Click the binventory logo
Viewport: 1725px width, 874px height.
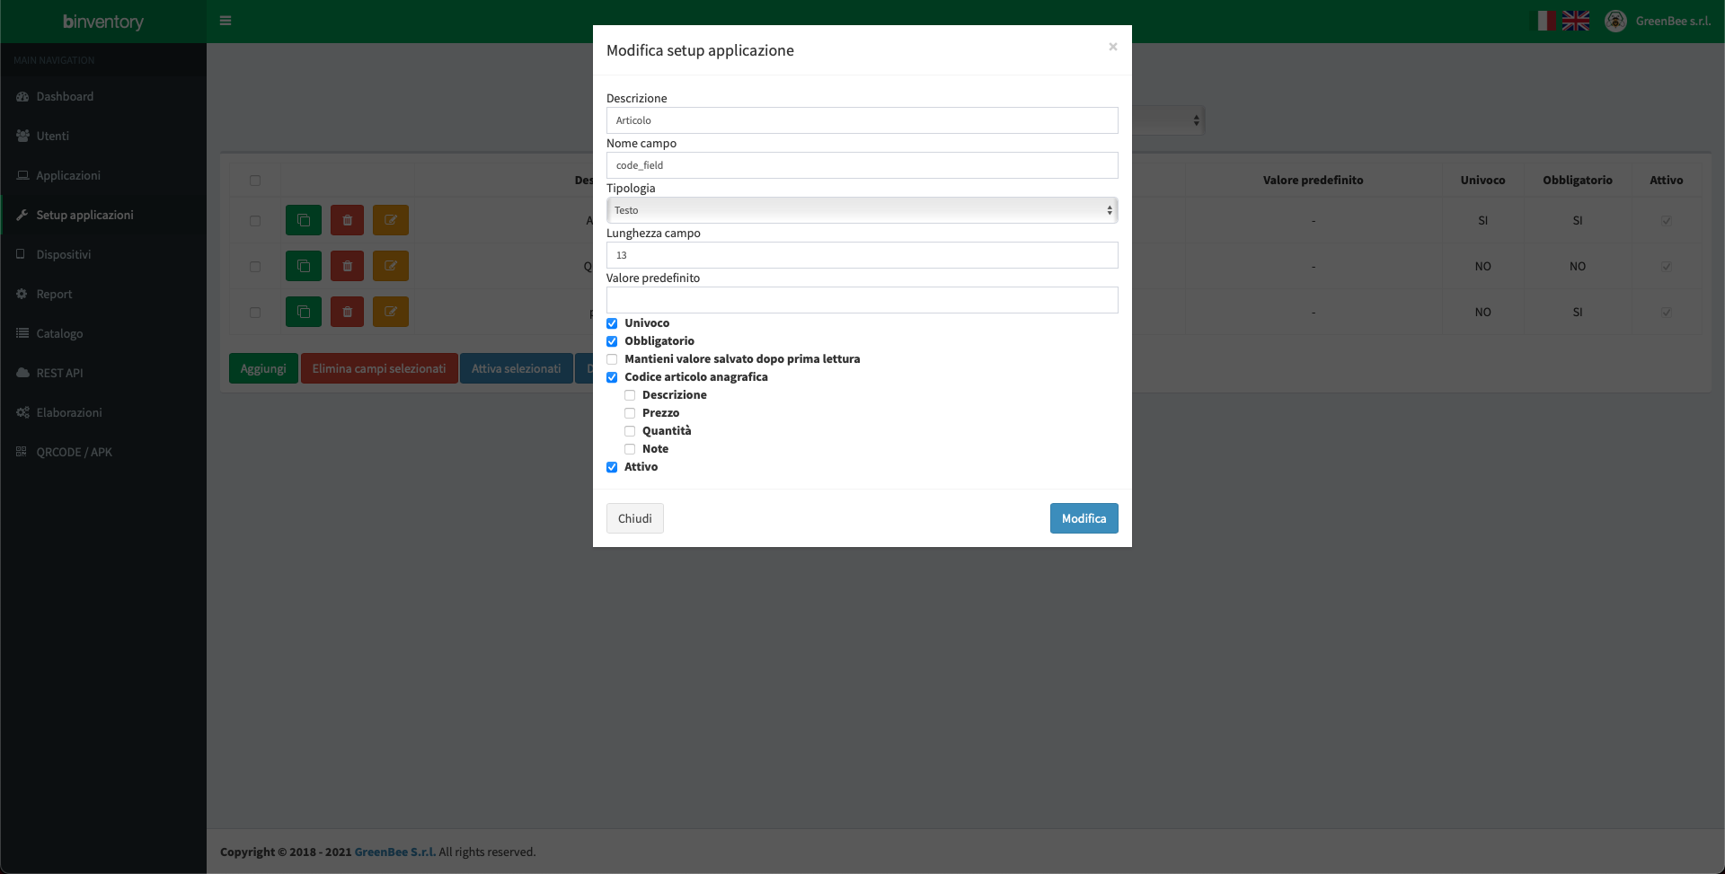click(103, 22)
